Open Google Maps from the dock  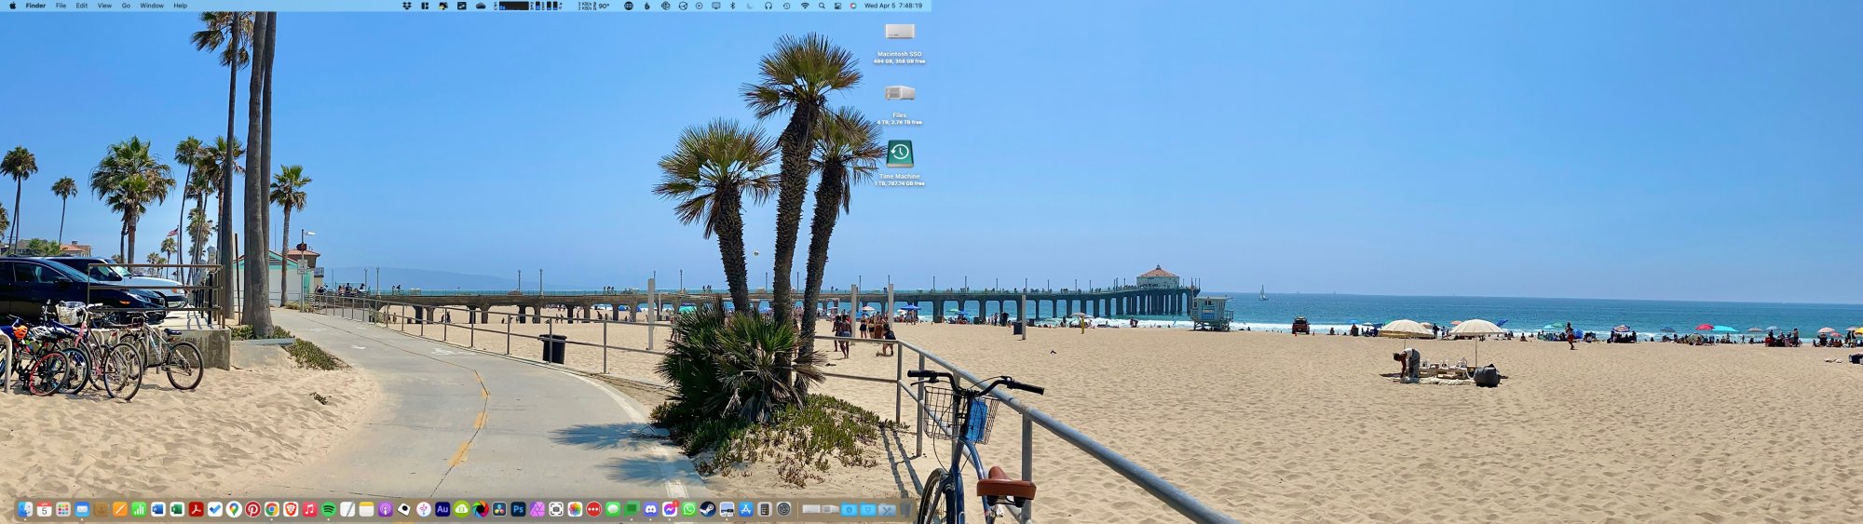tap(234, 509)
